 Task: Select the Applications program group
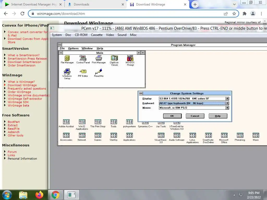click(129, 137)
